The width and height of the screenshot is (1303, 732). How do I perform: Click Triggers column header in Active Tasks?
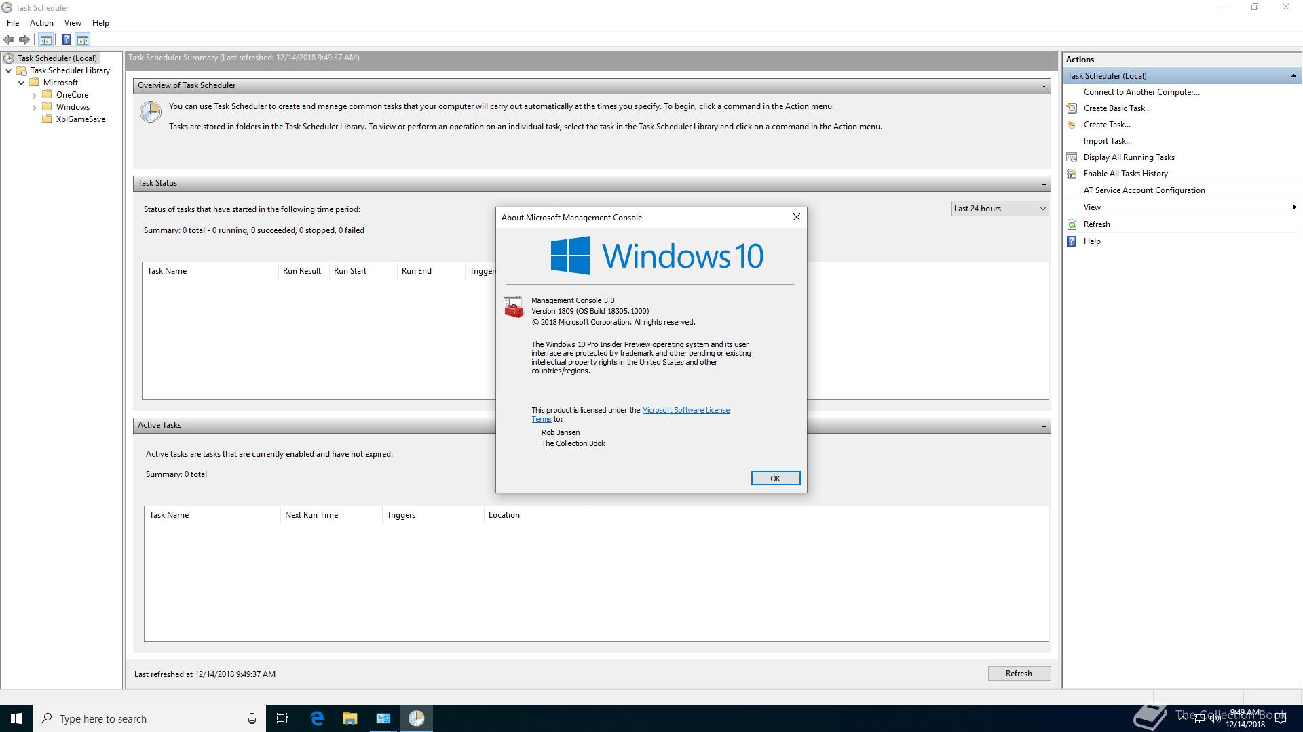coord(433,515)
